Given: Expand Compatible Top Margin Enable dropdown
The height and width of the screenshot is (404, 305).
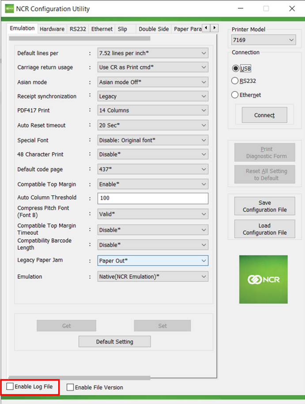Looking at the screenshot, I should (153, 184).
